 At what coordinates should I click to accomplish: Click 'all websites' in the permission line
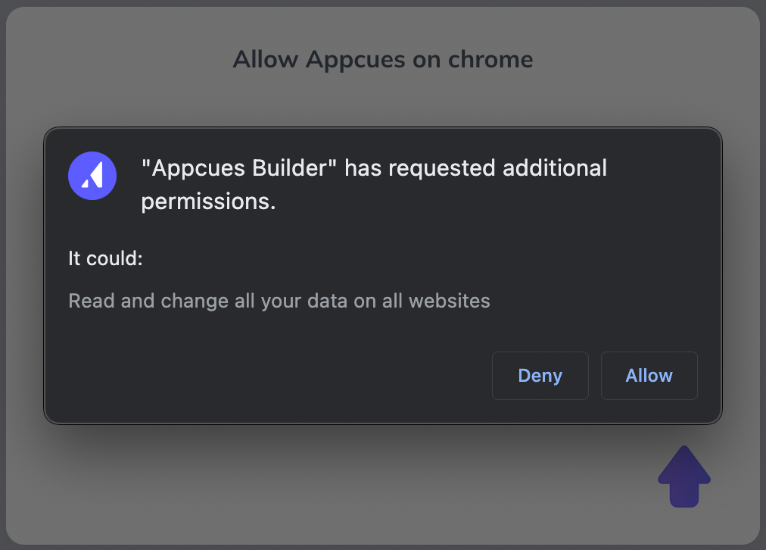(436, 302)
